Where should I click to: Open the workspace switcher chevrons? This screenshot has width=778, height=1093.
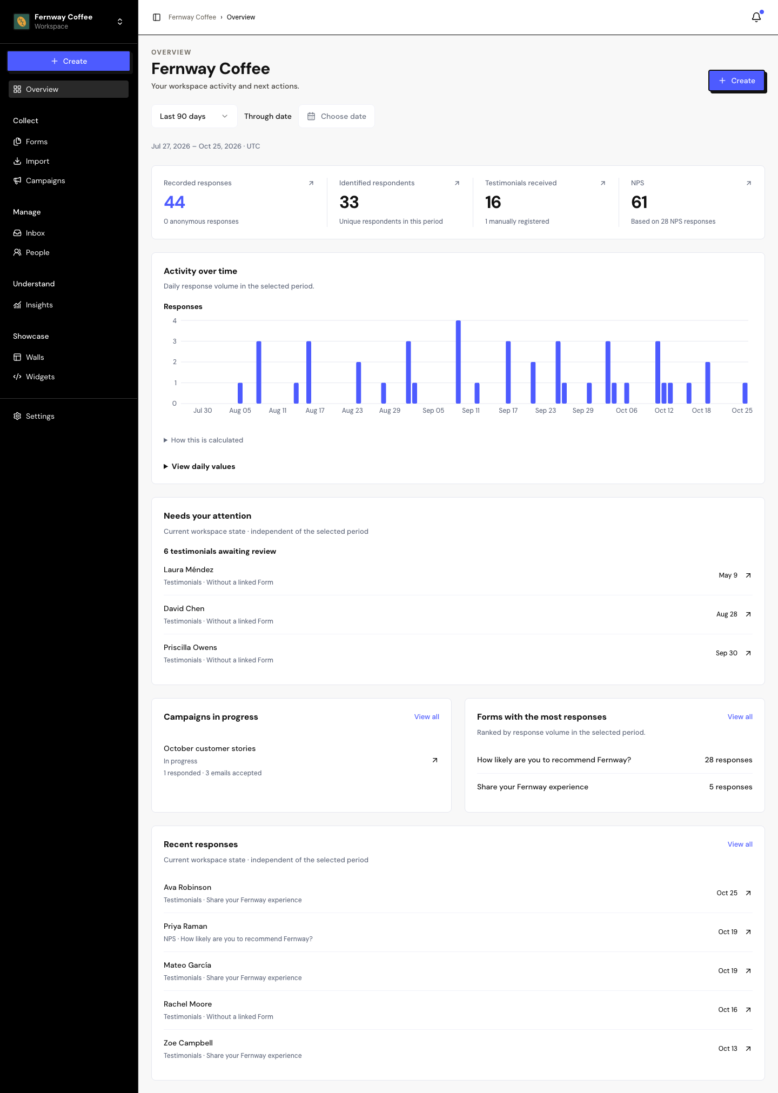pos(120,22)
